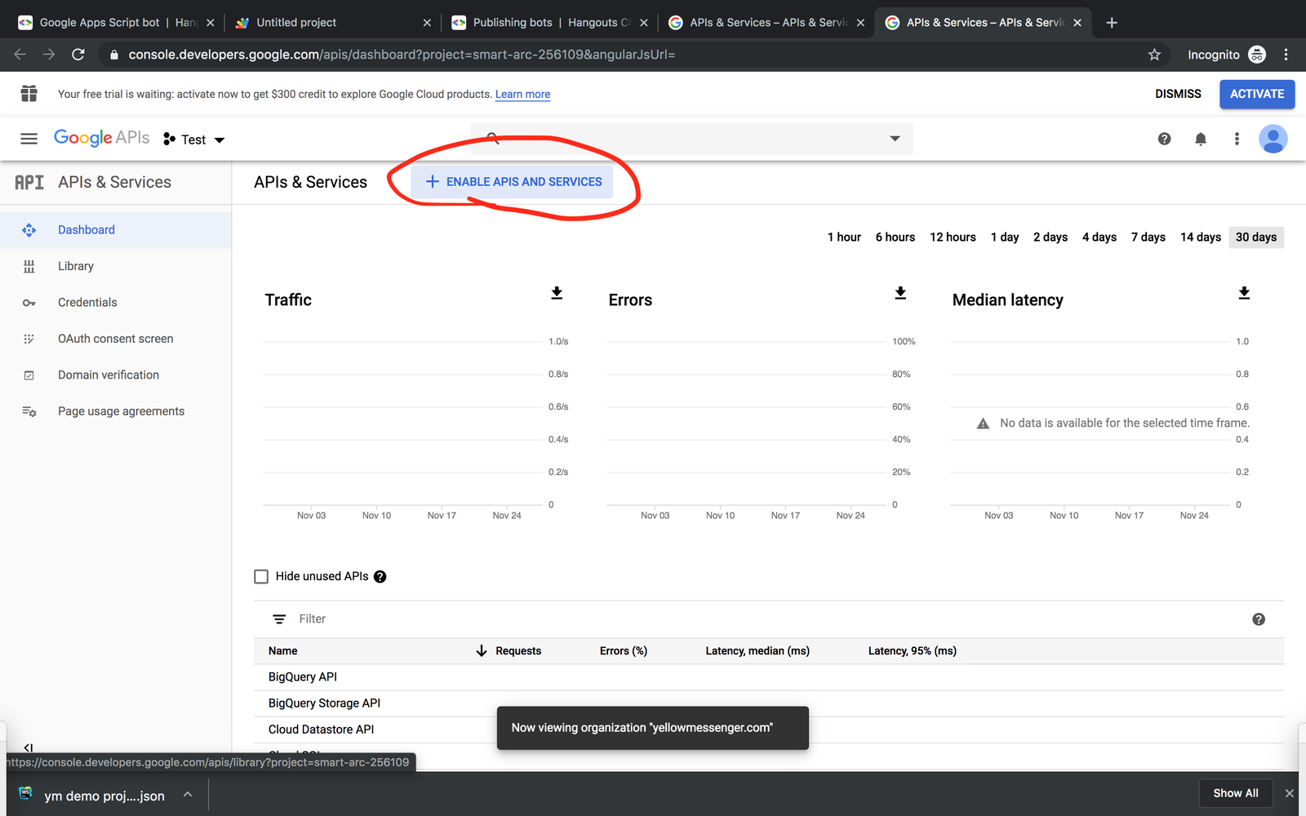Click the console search field
This screenshot has width=1306, height=816.
[692, 139]
